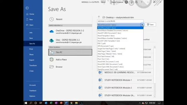This screenshot has width=187, height=105.
Task: Click the taskbar search magnifier icon
Action: click(x=31, y=103)
